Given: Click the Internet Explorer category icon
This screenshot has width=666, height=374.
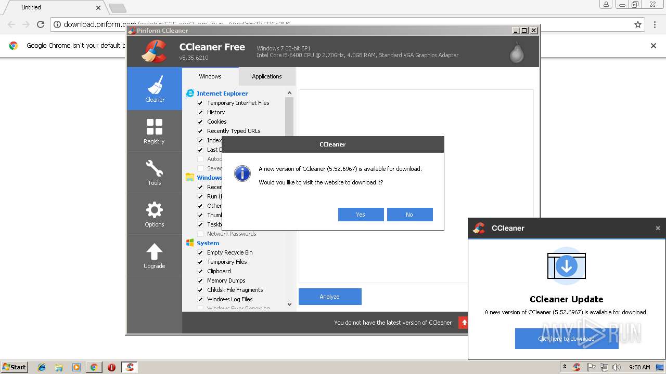Looking at the screenshot, I should 190,94.
